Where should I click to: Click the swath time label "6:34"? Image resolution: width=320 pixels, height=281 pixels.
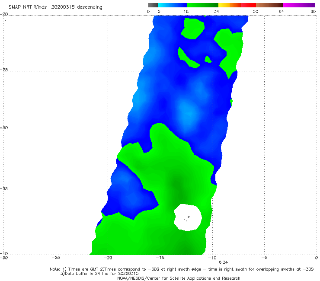223,262
